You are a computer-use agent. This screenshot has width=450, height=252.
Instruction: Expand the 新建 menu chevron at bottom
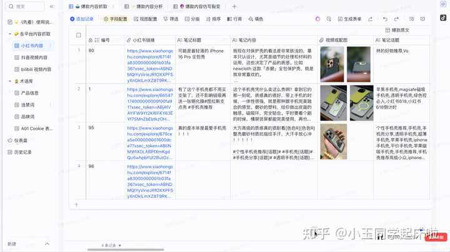(x=47, y=244)
